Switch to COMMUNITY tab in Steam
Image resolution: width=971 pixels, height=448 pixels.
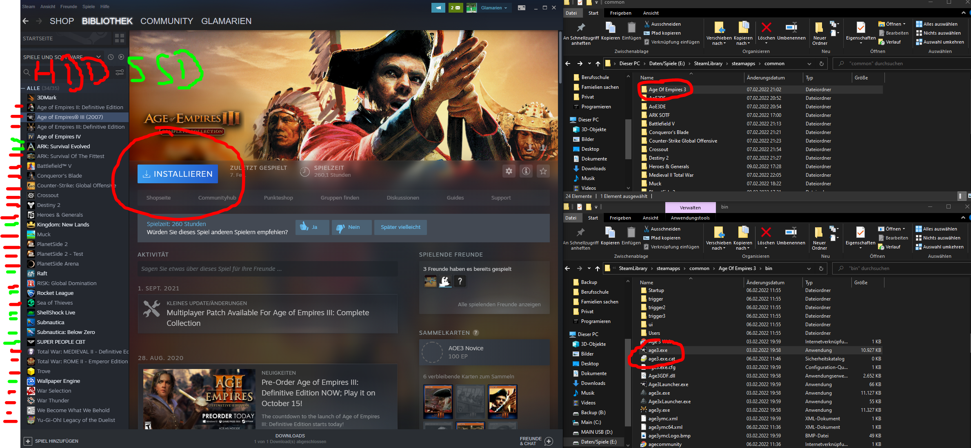tap(167, 21)
